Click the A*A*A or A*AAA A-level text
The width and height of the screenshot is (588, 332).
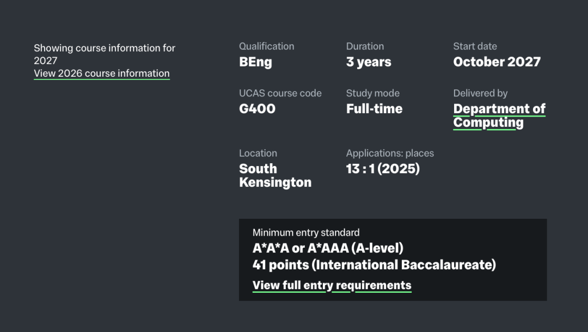point(328,248)
